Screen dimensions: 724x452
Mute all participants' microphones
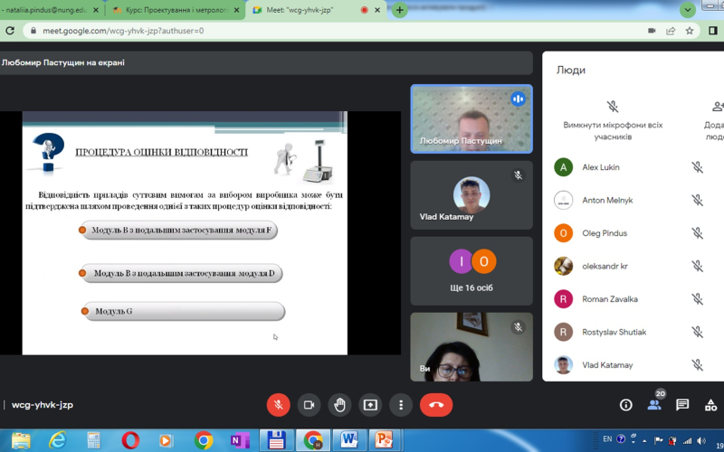point(613,108)
